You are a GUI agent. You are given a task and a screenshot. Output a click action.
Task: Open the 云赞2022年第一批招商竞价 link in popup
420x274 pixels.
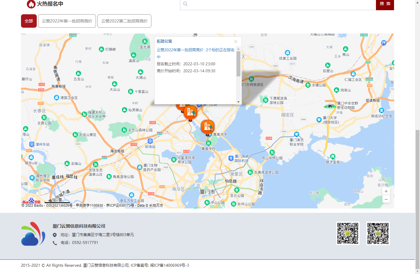click(180, 50)
